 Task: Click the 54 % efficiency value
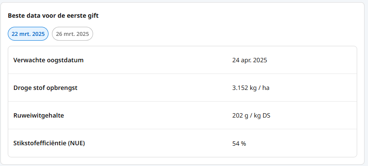[x=239, y=144]
